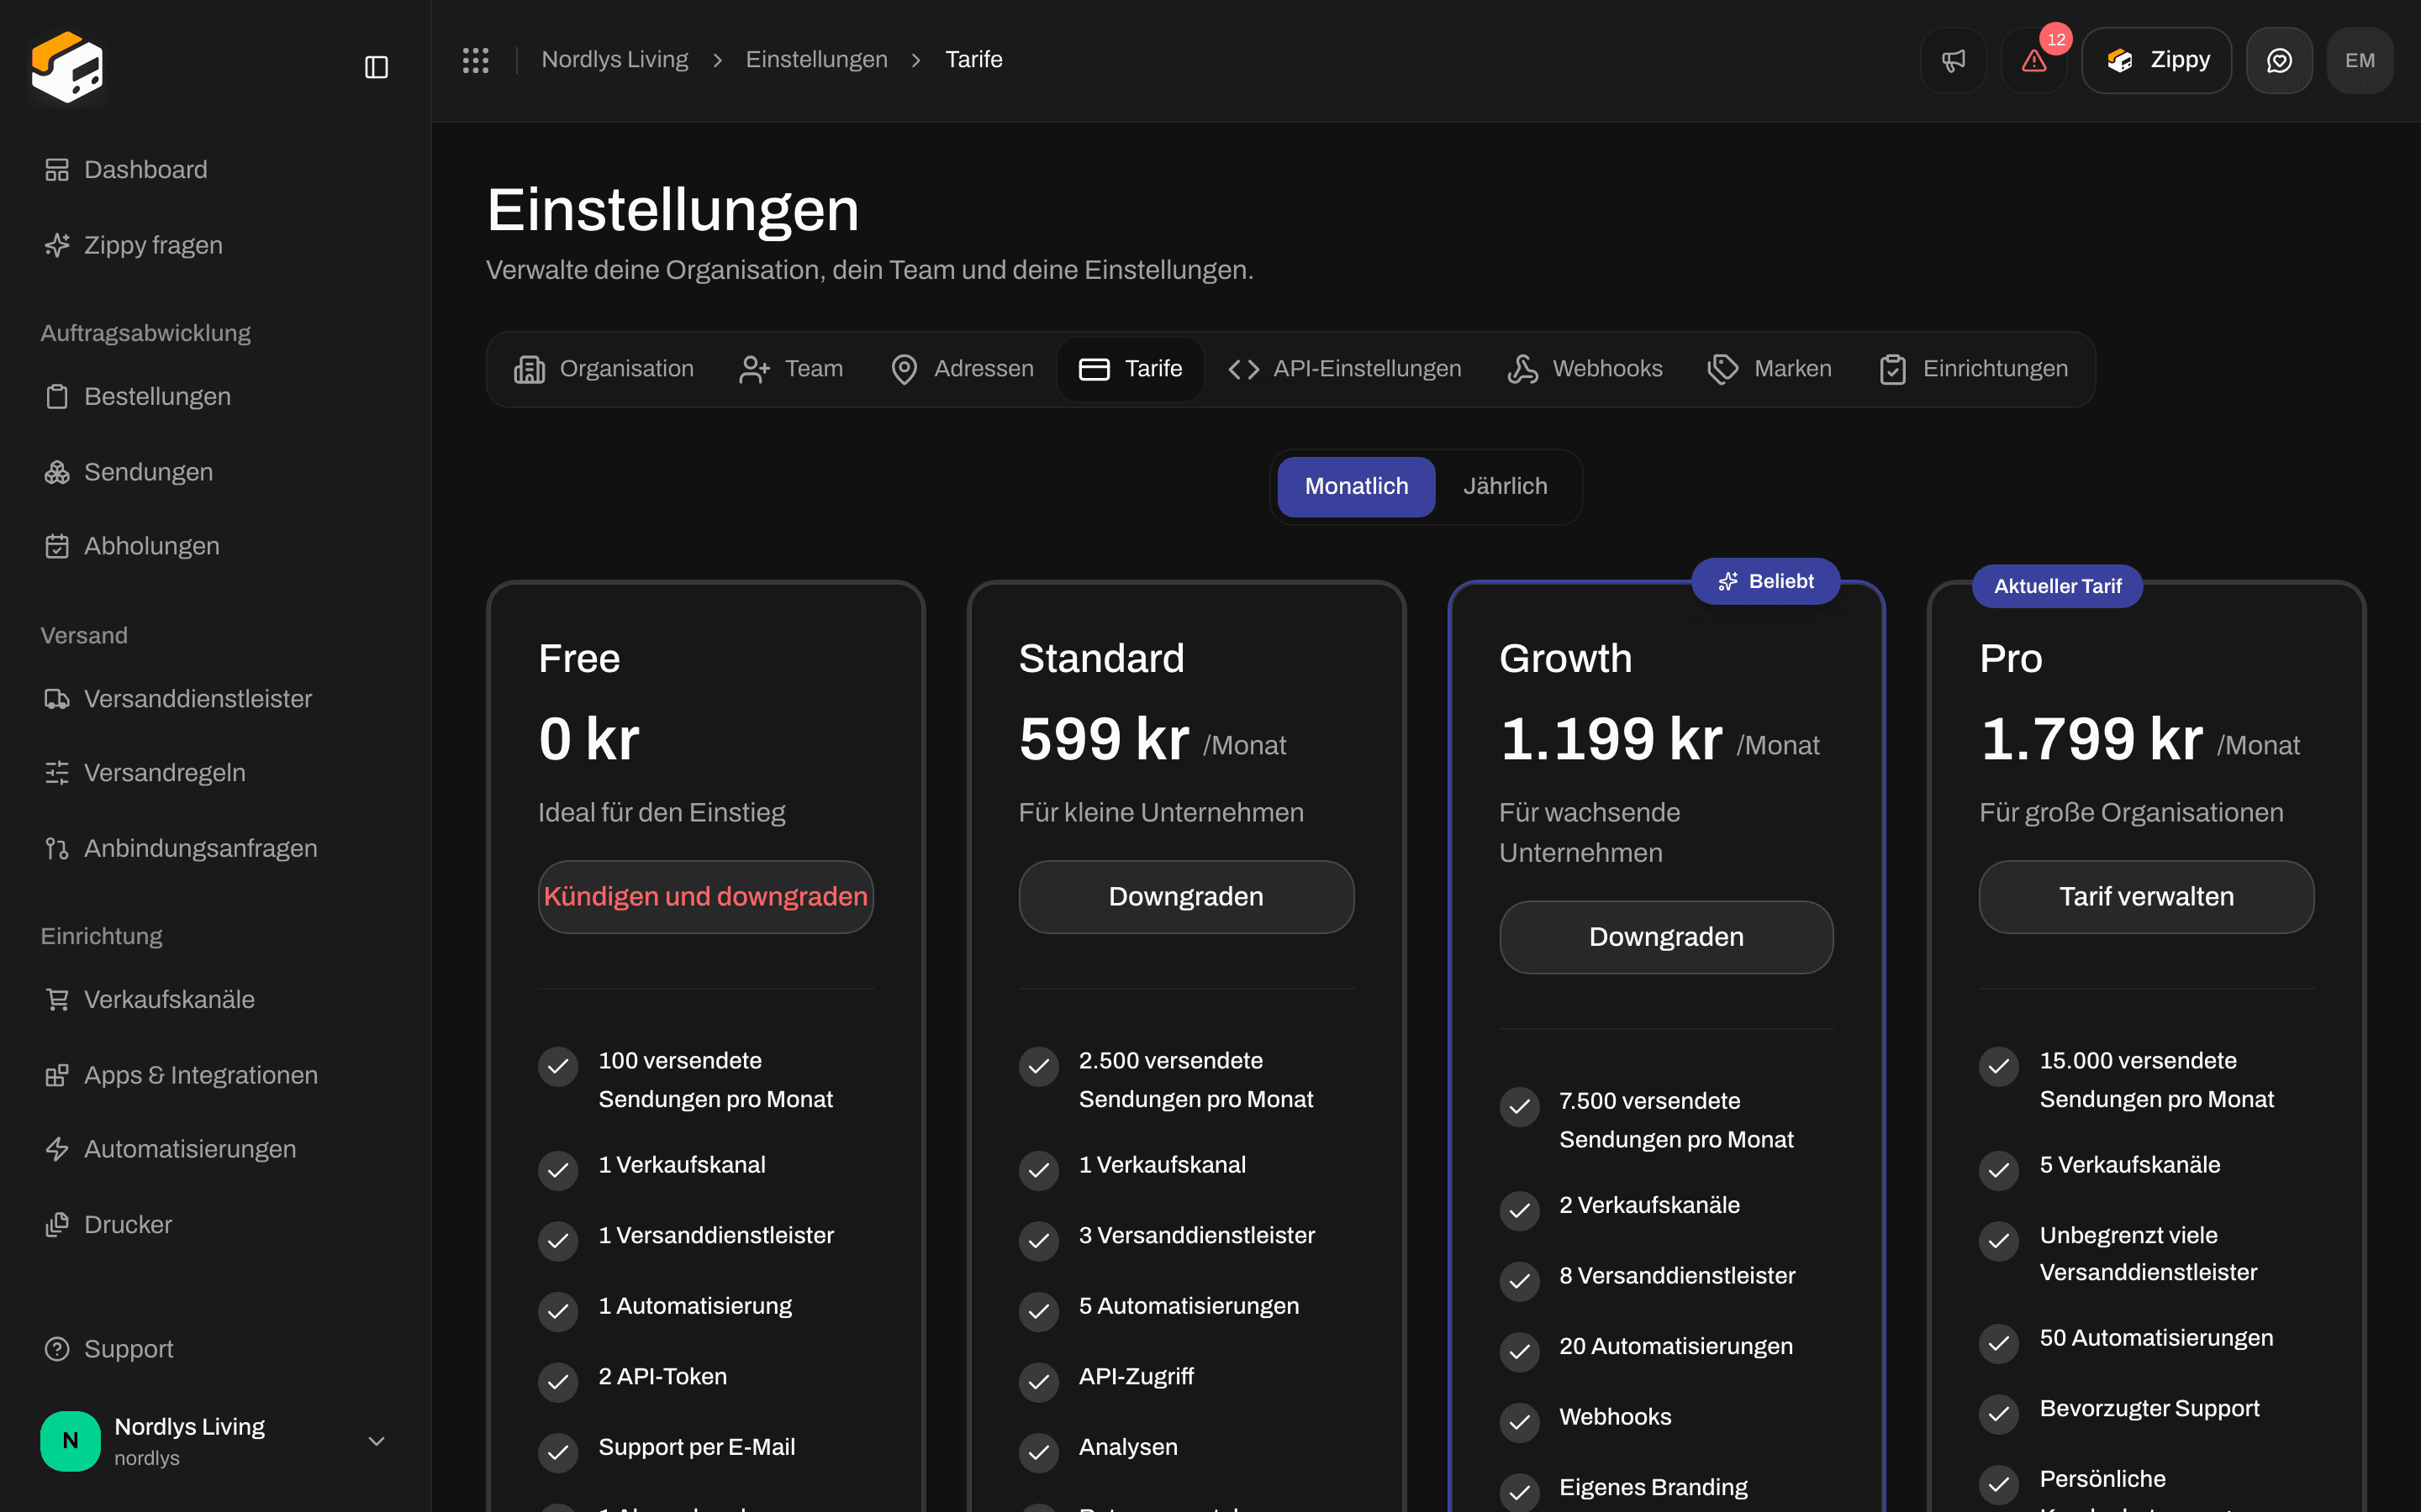Open Automatisierungen in sidebar

click(x=215, y=1149)
